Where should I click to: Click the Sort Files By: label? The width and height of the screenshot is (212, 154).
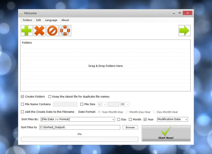click(30, 119)
